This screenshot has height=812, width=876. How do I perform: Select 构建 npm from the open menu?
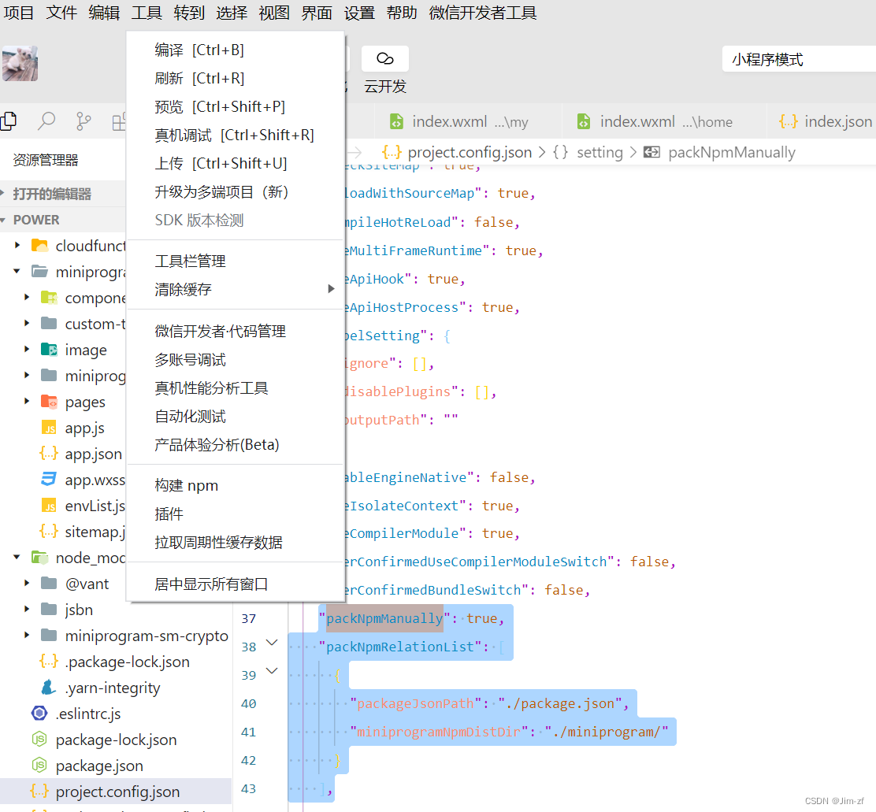click(187, 484)
